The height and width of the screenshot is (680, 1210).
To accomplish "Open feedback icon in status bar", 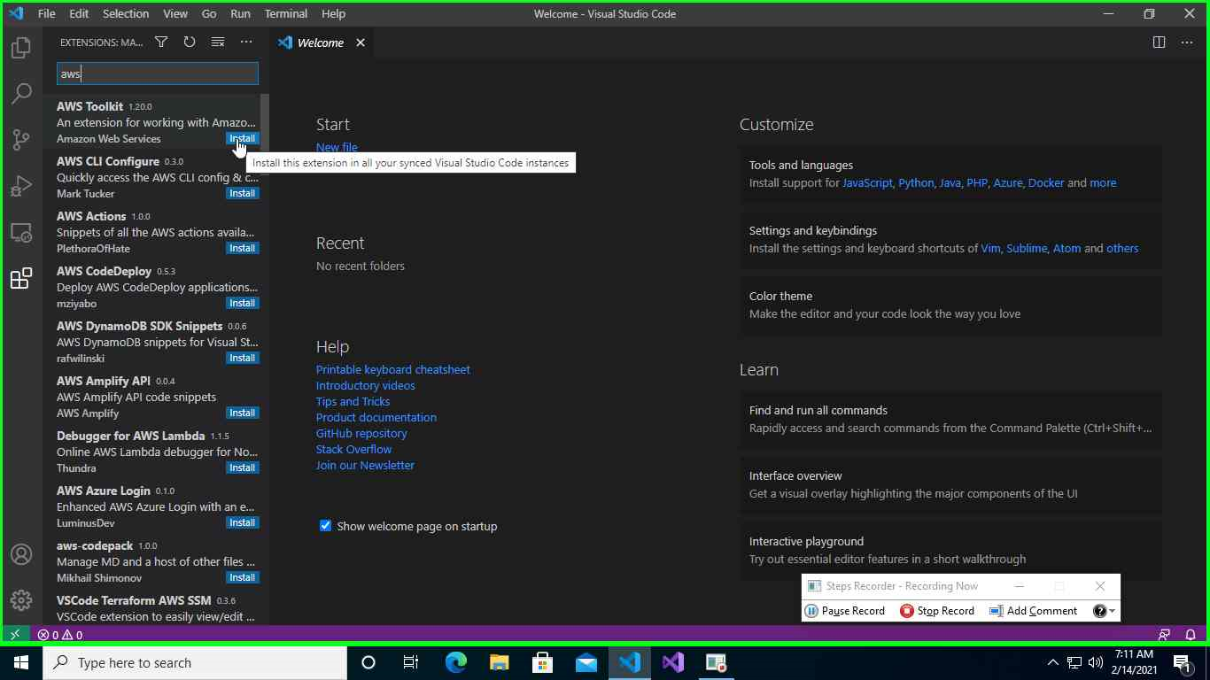I will tap(1164, 635).
